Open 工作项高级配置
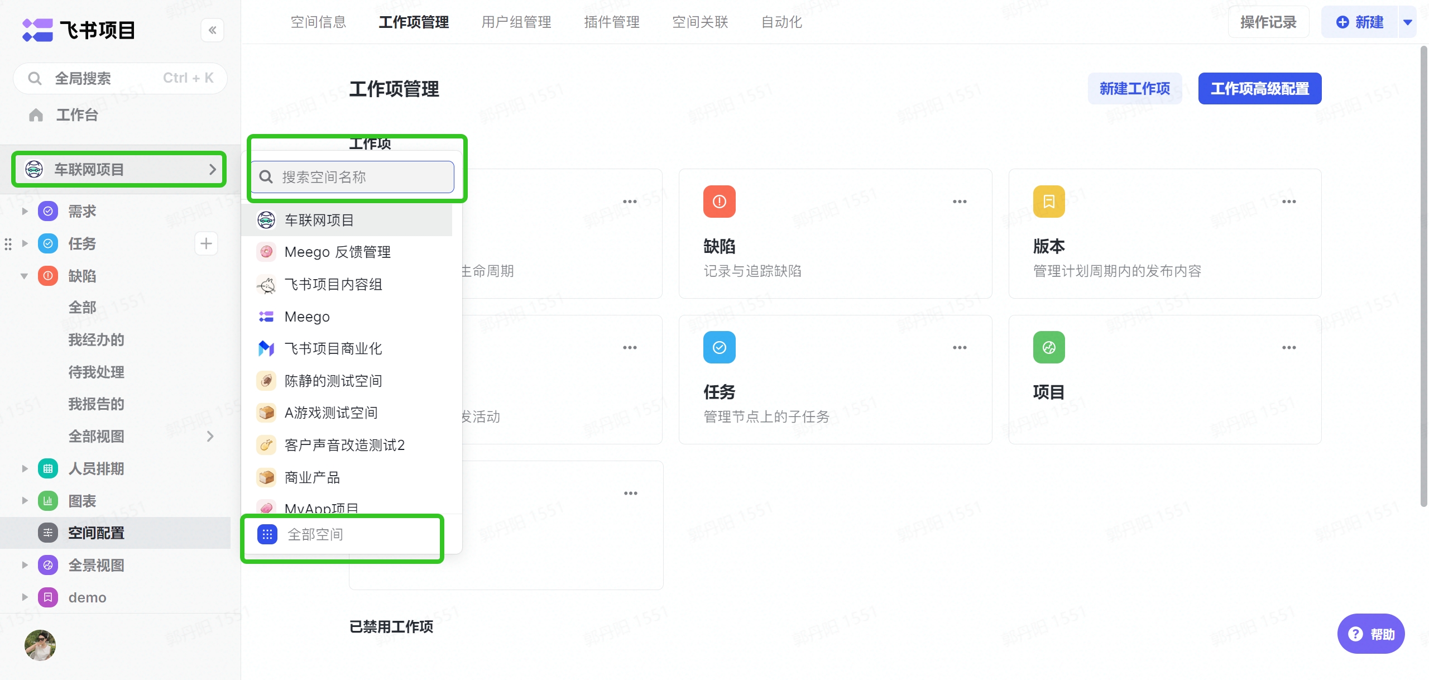The height and width of the screenshot is (680, 1429). tap(1260, 88)
